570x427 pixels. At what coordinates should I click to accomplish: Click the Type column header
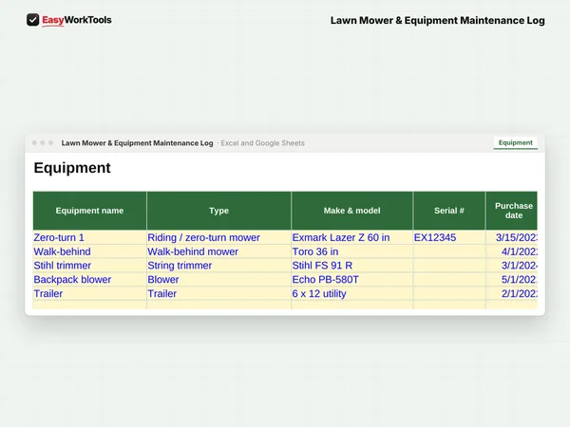click(218, 211)
